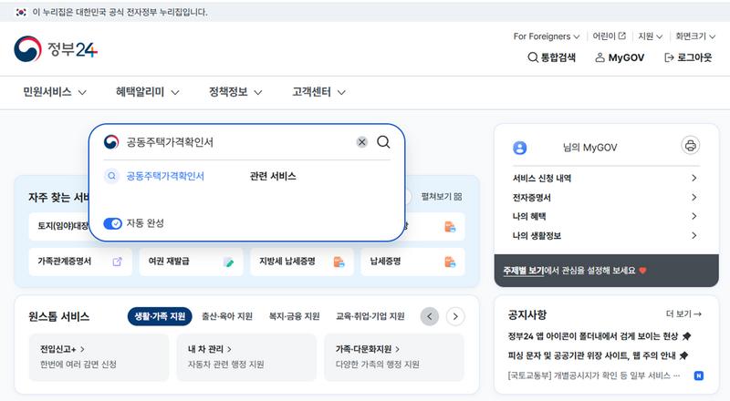Show previous 원스톱 서비스 categories arrow
This screenshot has height=401, width=730.
click(430, 316)
